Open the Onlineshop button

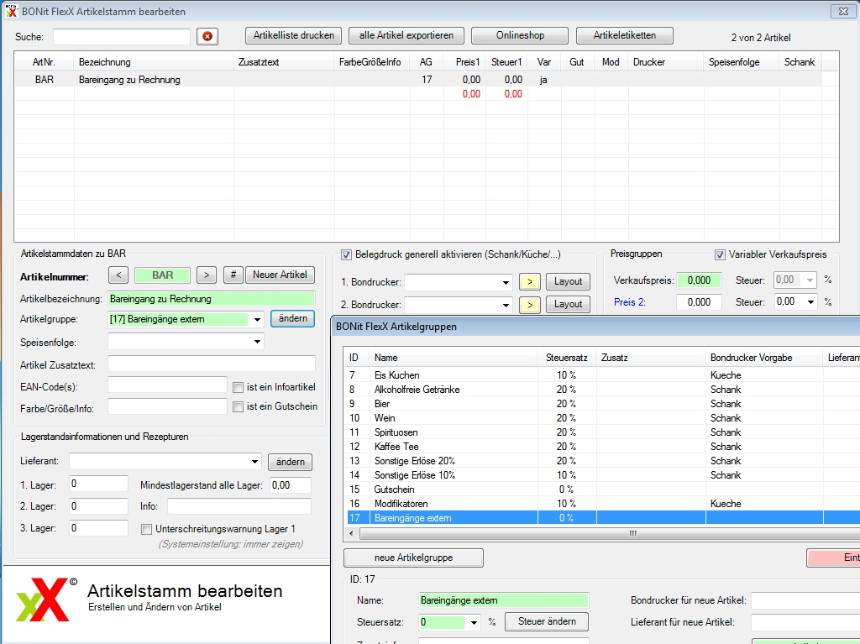[x=520, y=35]
